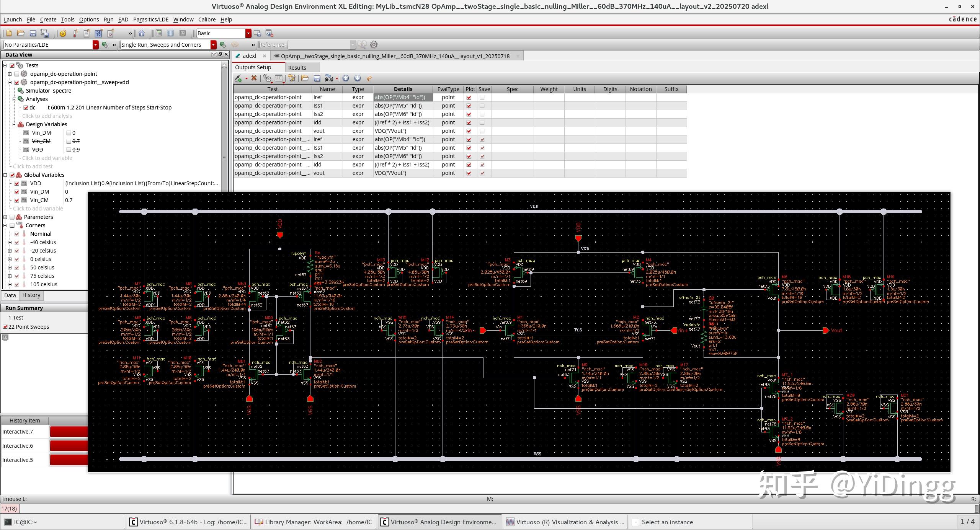Screen dimensions: 980x530
Task: Open the Calibre menu
Action: tap(207, 20)
